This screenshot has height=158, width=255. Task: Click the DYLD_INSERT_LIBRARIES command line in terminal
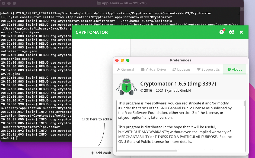coord(106,13)
